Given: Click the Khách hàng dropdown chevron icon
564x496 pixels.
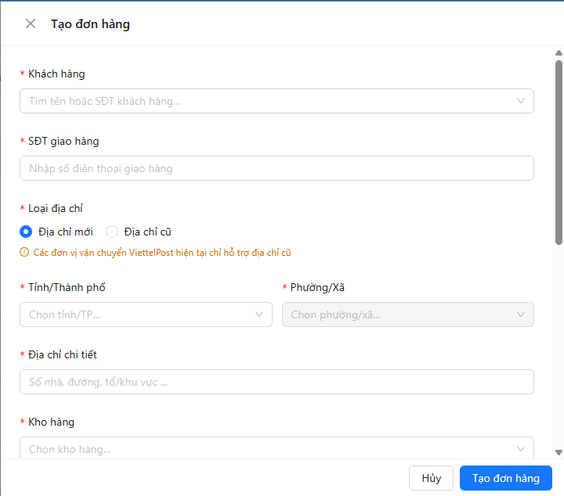Looking at the screenshot, I should click(520, 101).
